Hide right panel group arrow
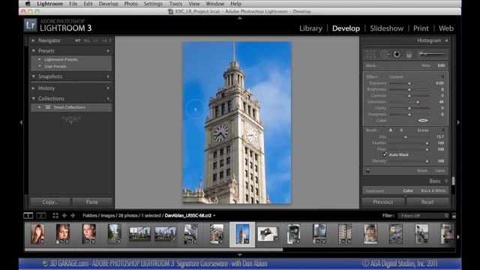This screenshot has width=480, height=270. (x=458, y=122)
